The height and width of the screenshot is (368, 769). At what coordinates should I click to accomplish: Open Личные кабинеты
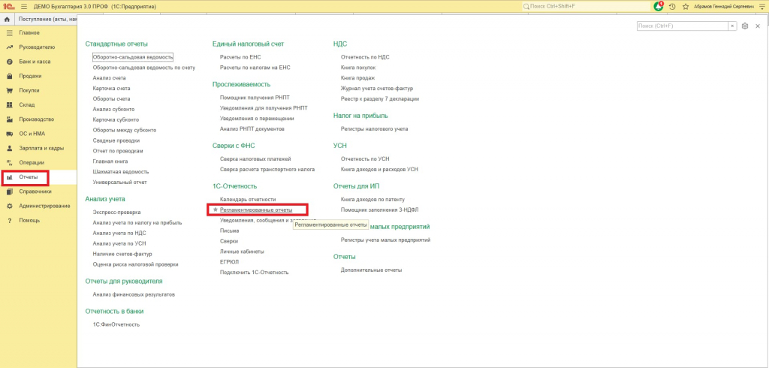(x=243, y=252)
